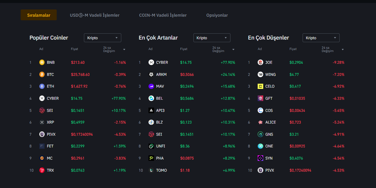Click the API3 coin icon

coord(151,110)
